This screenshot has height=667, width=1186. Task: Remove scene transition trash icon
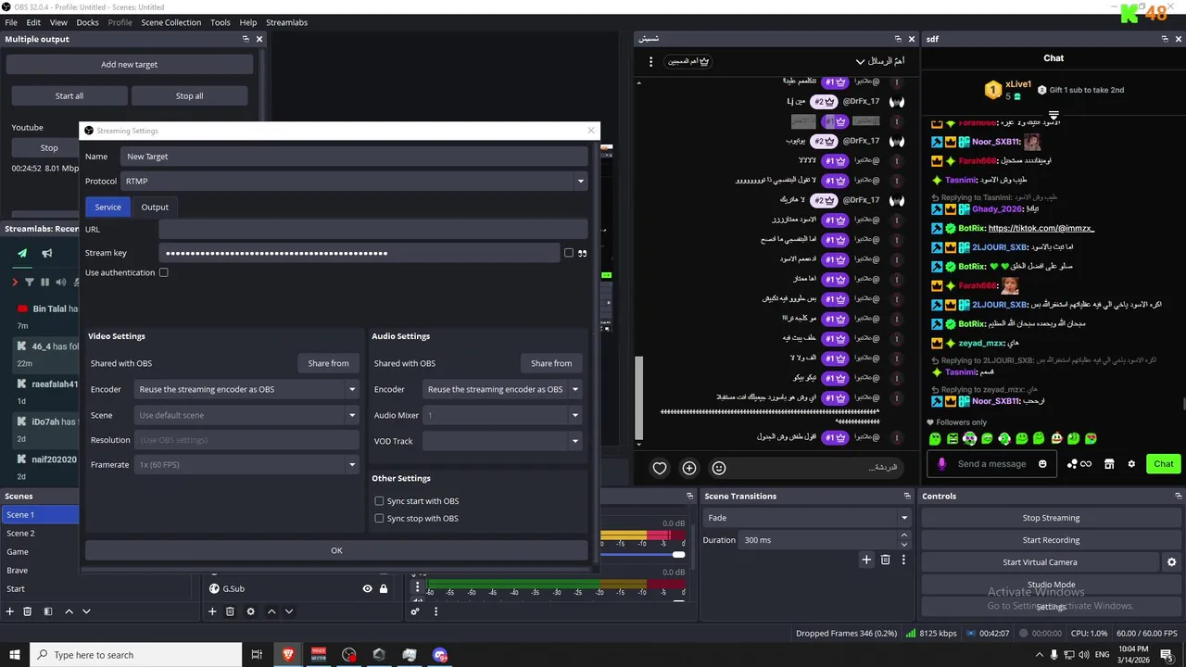pyautogui.click(x=885, y=560)
